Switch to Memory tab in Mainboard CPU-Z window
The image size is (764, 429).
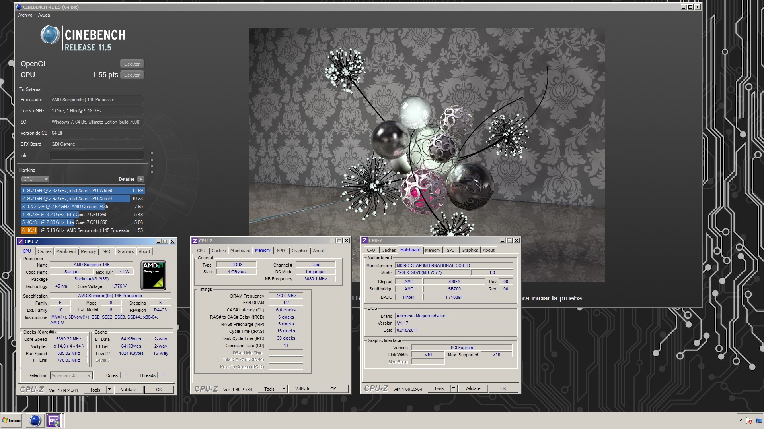tap(433, 250)
